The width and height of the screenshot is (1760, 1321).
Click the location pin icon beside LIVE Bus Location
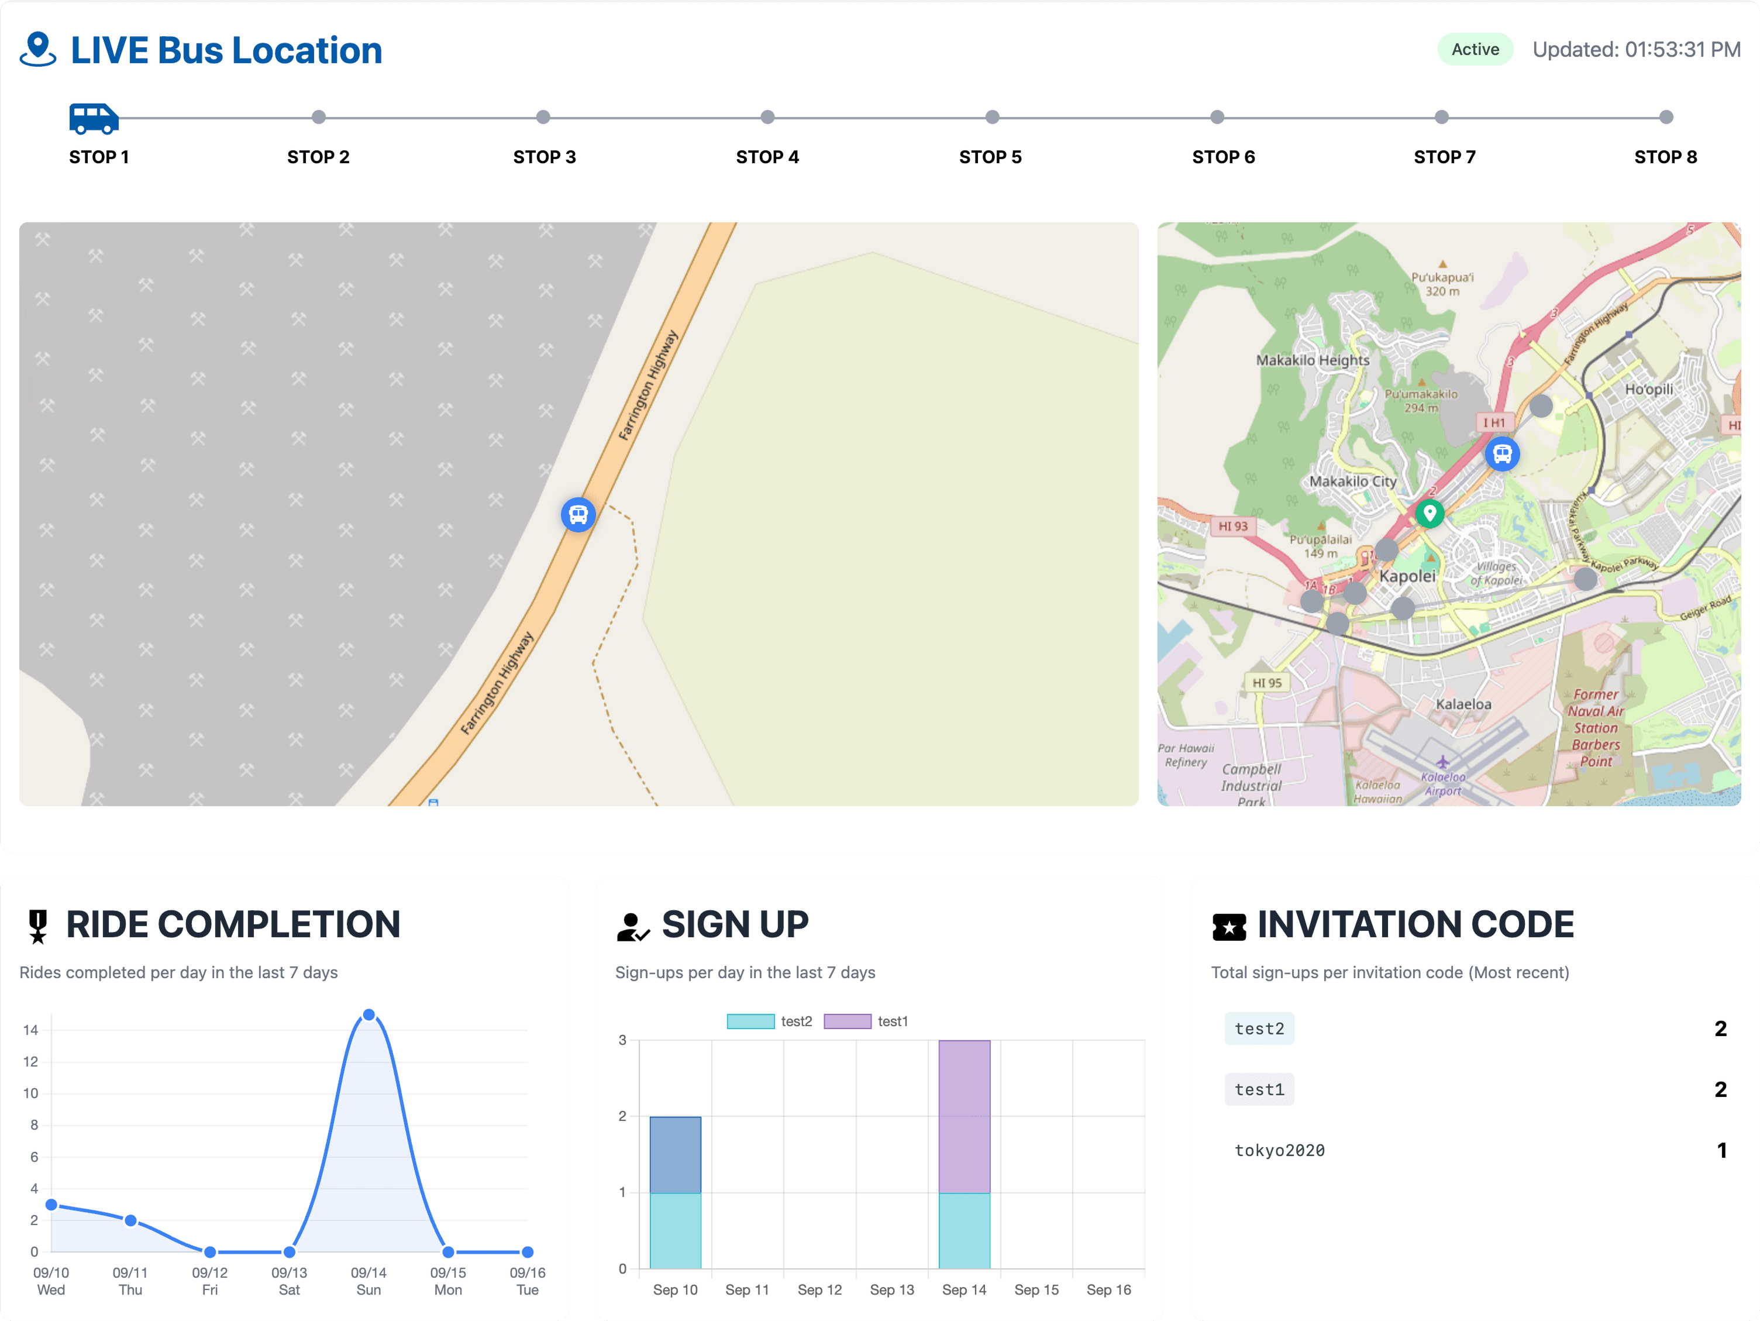37,49
